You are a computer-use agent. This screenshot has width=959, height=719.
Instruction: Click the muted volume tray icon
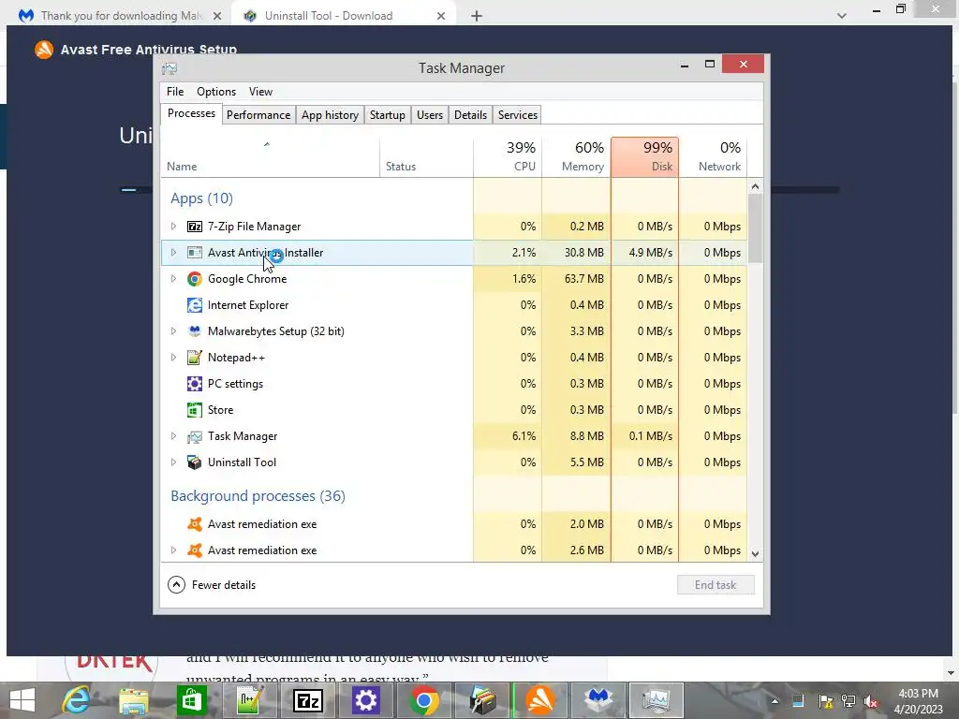tap(872, 701)
